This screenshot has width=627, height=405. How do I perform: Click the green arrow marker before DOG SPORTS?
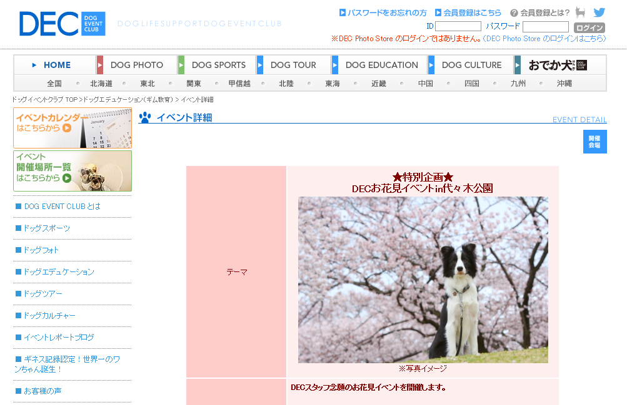tap(181, 65)
